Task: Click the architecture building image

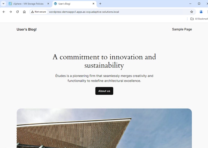Action: pos(104,128)
